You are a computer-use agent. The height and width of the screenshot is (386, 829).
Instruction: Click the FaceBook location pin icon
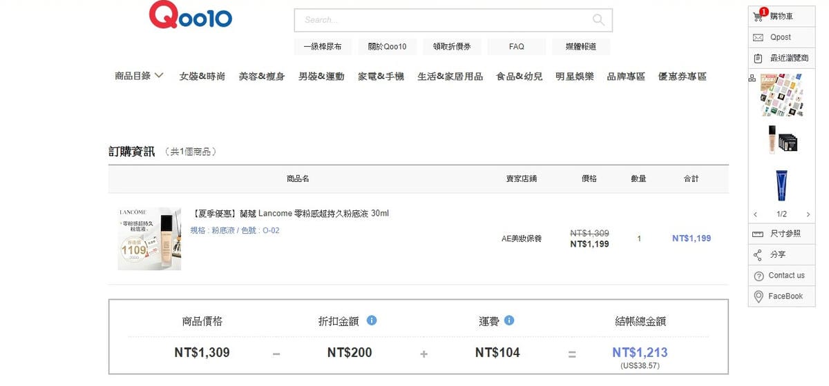pyautogui.click(x=758, y=296)
